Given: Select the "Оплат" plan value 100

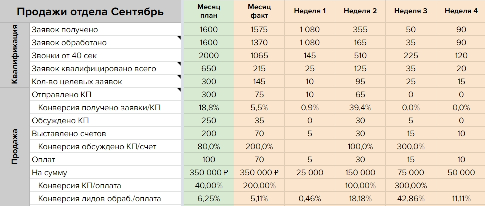Looking at the screenshot, I should [208, 160].
